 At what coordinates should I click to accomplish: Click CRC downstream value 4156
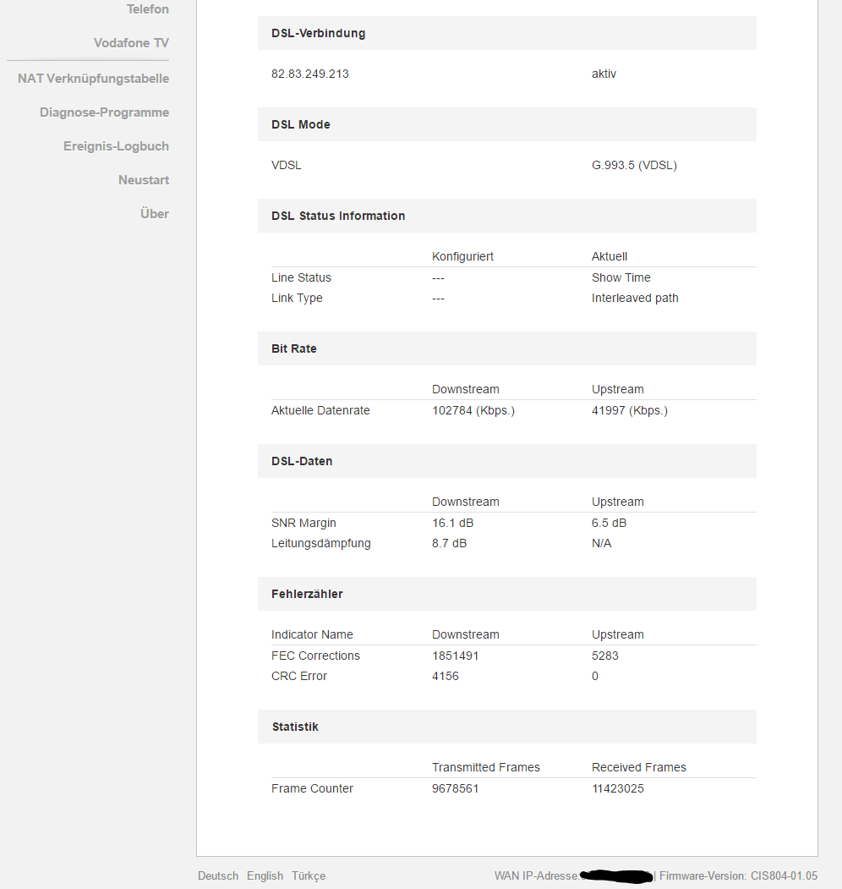446,676
